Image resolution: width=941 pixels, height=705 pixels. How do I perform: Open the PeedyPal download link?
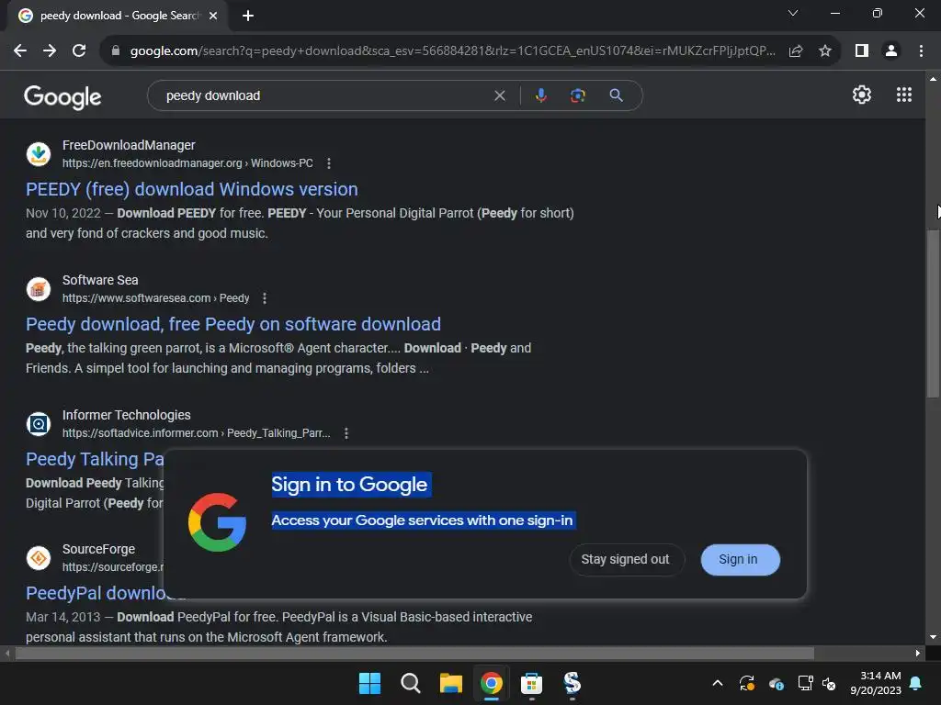pyautogui.click(x=95, y=594)
